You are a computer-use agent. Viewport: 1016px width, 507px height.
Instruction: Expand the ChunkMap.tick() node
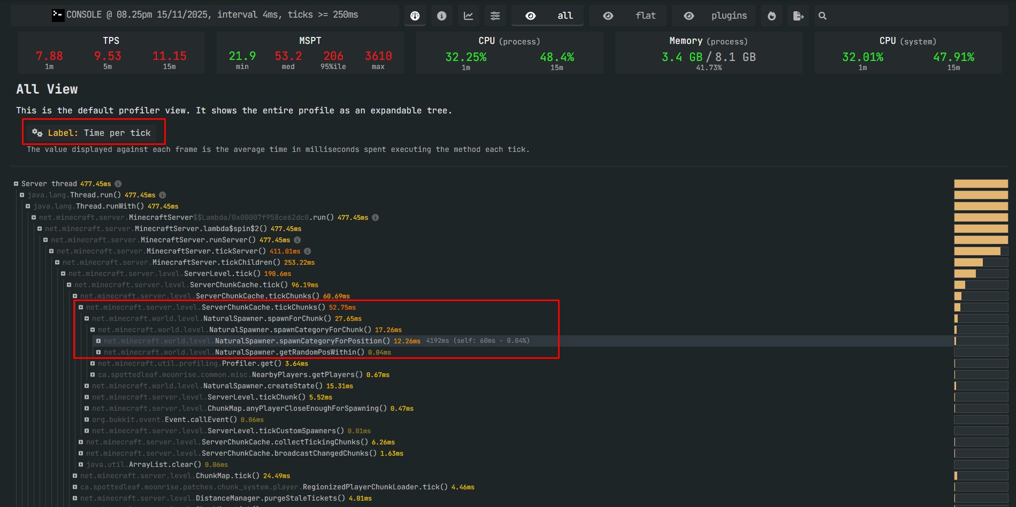[x=75, y=476]
